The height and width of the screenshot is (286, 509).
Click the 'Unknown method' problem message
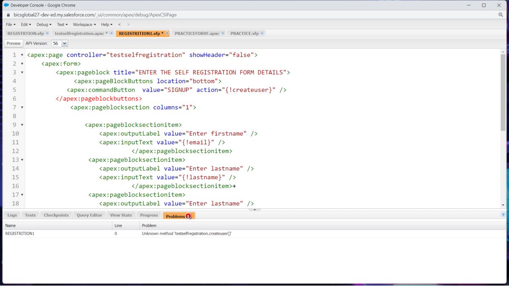pos(187,233)
